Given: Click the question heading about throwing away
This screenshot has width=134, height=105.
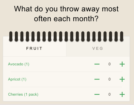Looking at the screenshot, I should tap(66, 14).
